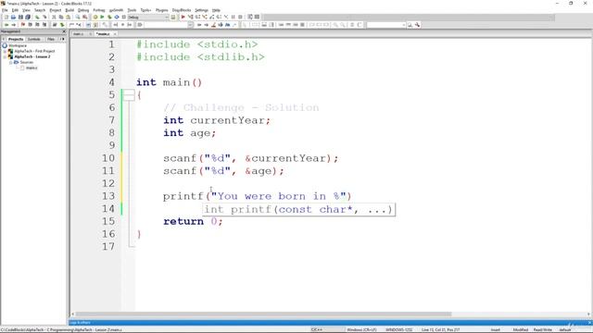This screenshot has width=593, height=333.
Task: Click the printf tooltip hint box
Action: pyautogui.click(x=298, y=210)
